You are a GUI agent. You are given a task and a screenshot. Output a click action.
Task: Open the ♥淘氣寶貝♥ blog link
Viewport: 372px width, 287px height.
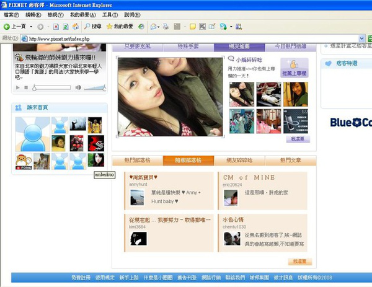pos(146,177)
